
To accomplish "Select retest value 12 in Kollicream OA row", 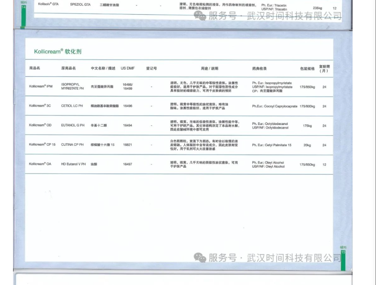I will click(x=324, y=164).
